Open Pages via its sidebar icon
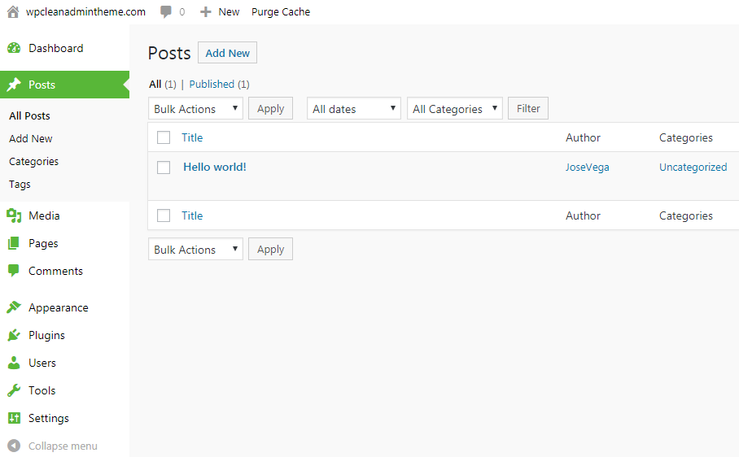 14,243
